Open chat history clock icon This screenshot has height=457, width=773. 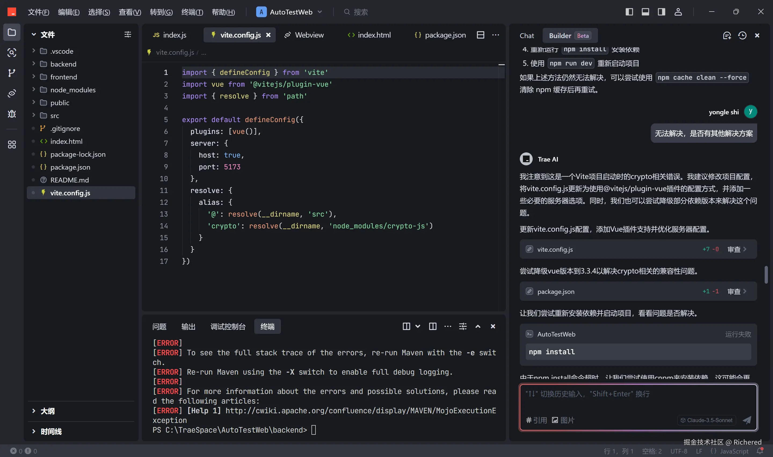(742, 35)
